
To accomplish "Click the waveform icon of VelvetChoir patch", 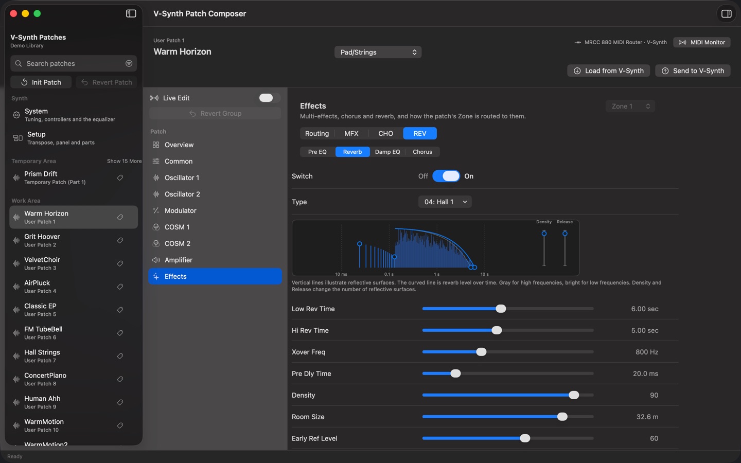I will click(16, 263).
